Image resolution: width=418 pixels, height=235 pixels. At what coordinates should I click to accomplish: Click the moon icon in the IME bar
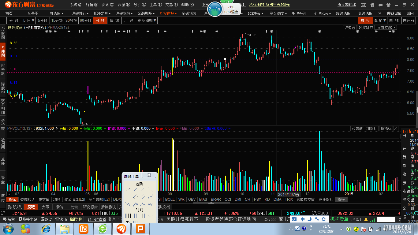[x=310, y=219]
